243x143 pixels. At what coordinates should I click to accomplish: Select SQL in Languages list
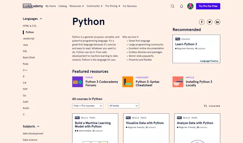(25, 51)
